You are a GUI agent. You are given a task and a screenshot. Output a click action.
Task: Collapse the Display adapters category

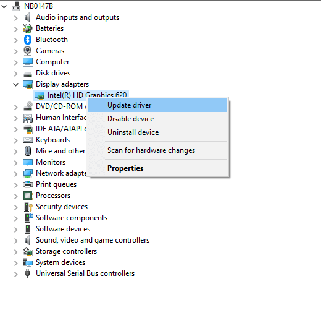pyautogui.click(x=15, y=84)
